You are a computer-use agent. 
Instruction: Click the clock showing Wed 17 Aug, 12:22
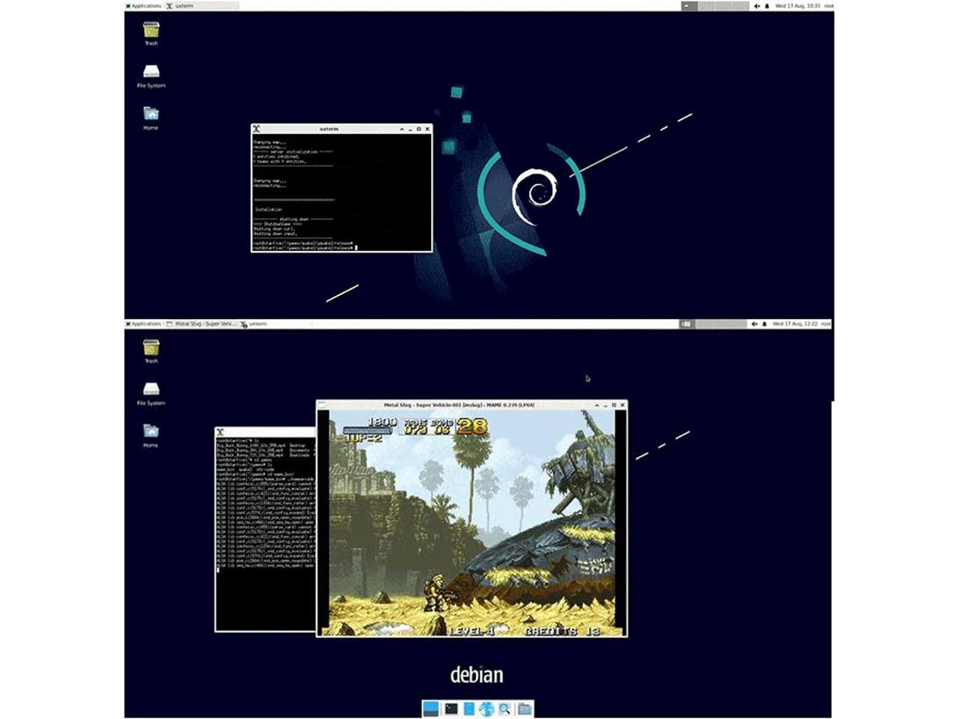(796, 324)
